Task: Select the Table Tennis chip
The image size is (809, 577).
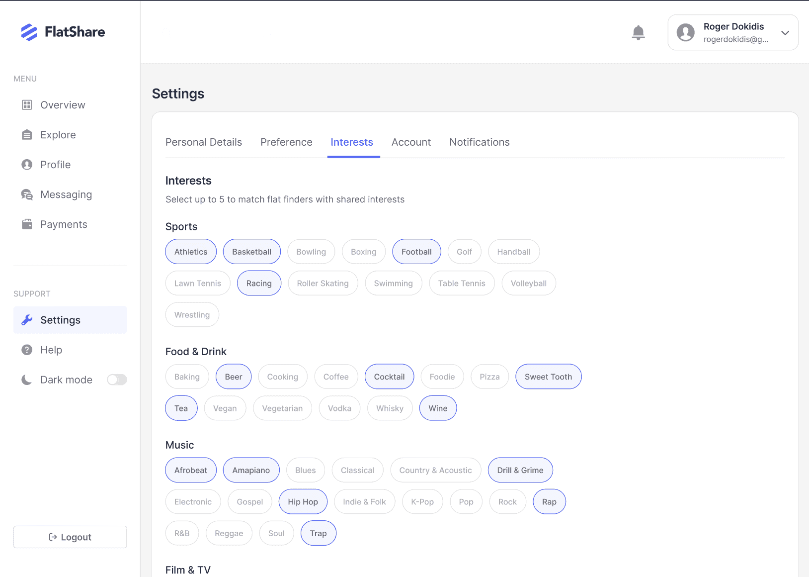Action: (462, 283)
